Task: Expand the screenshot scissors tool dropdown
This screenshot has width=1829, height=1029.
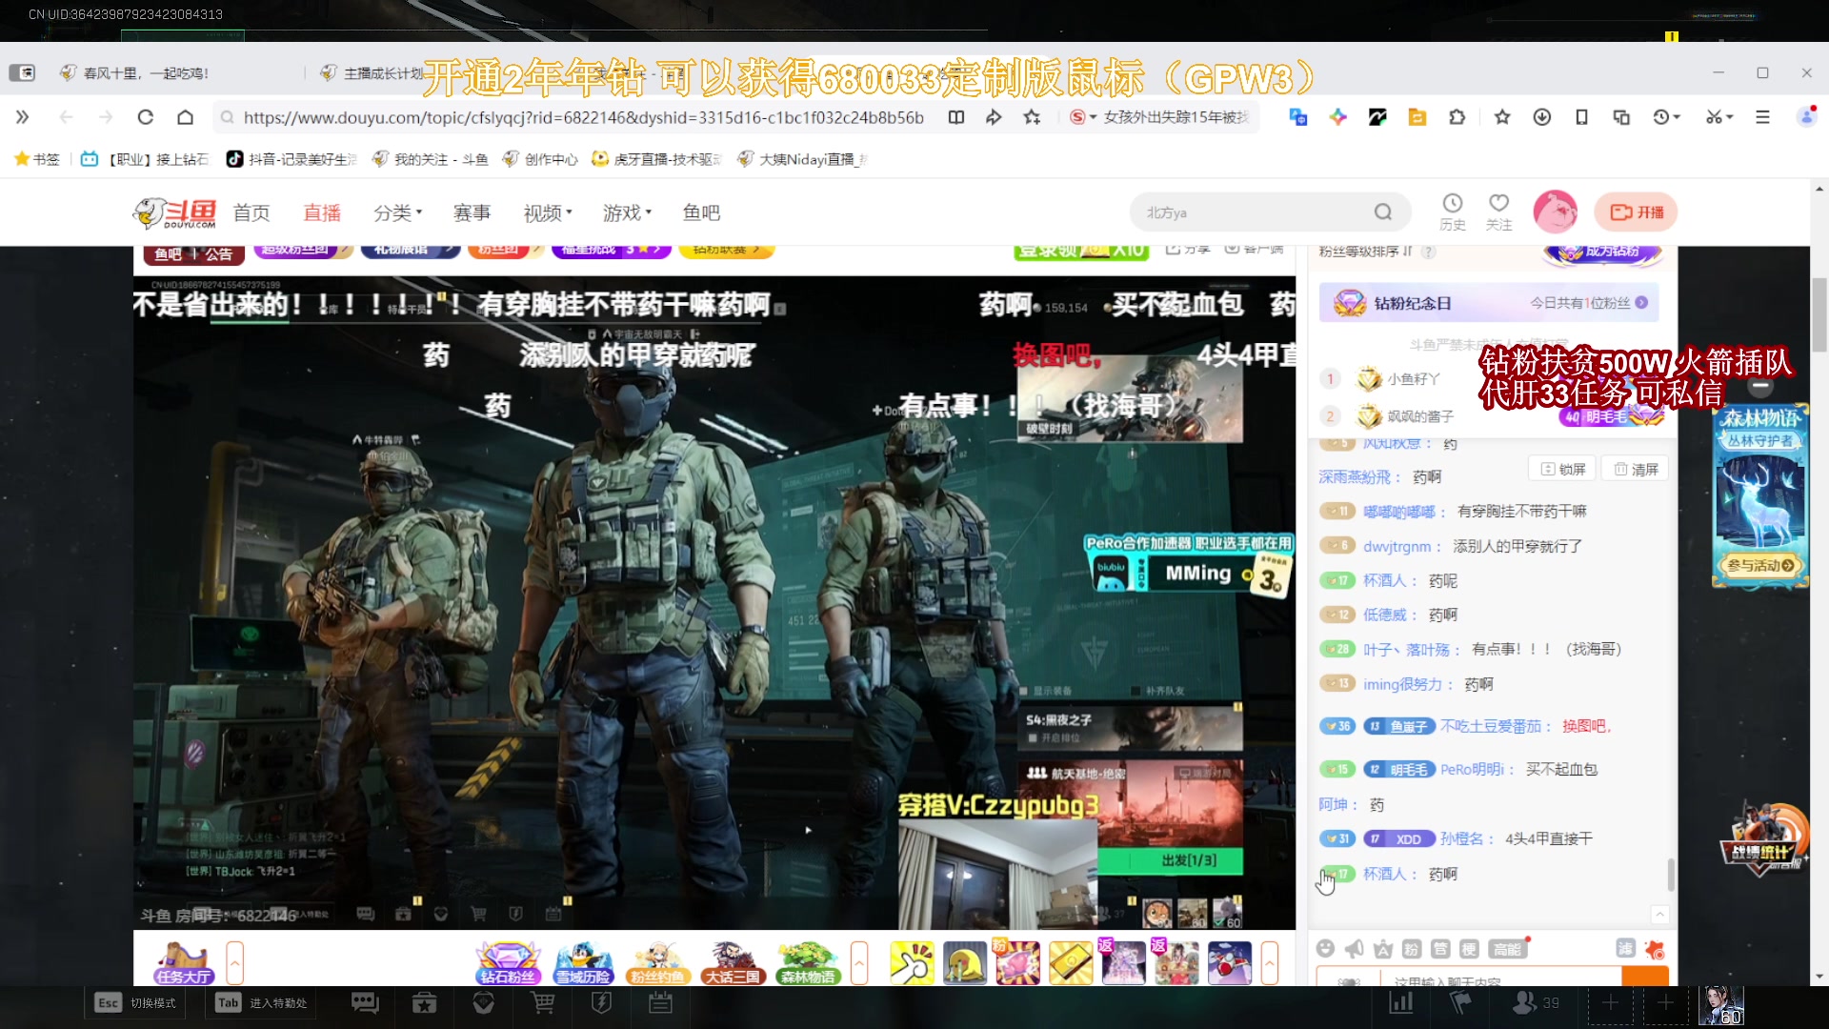Action: coord(1730,117)
